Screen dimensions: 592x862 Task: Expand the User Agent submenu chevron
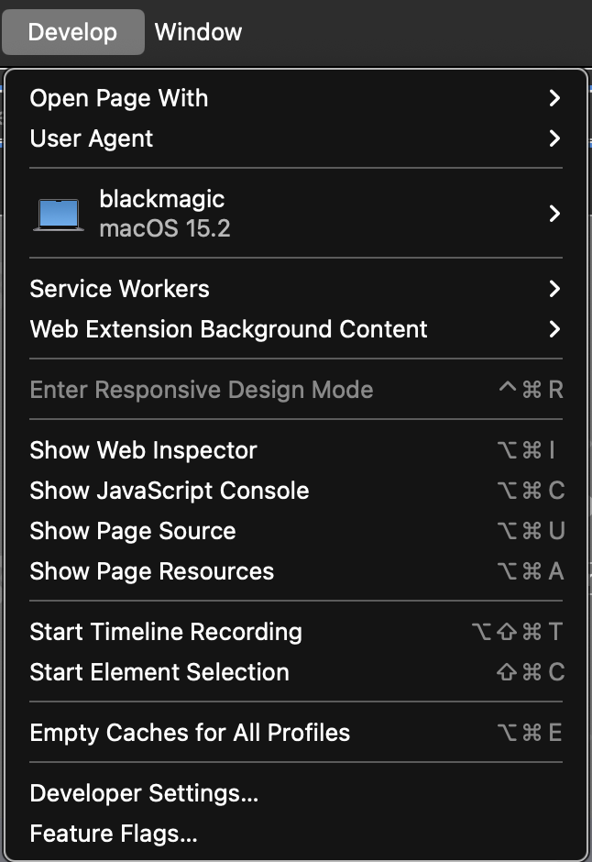554,138
